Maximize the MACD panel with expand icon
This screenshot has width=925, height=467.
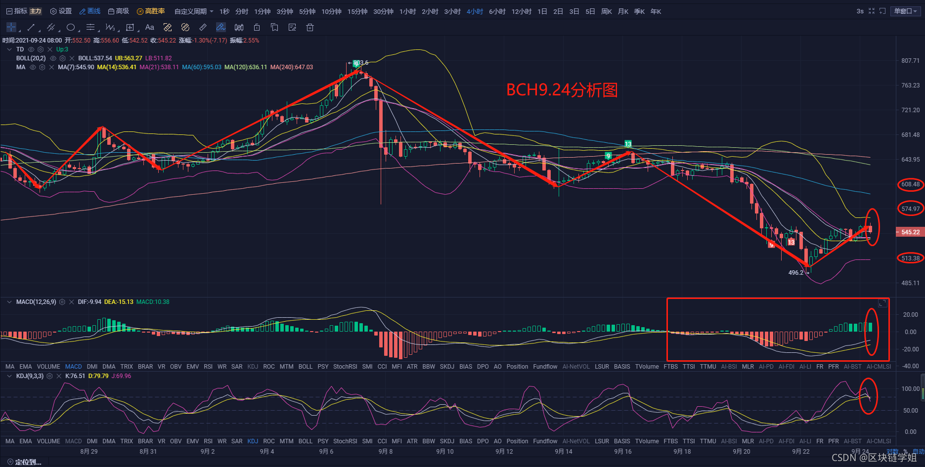click(882, 303)
